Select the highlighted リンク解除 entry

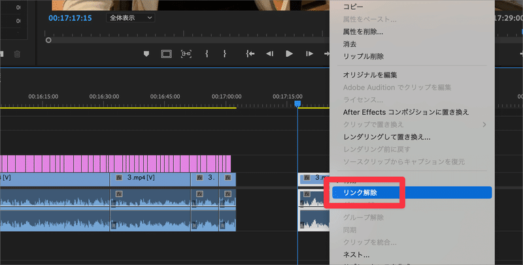click(412, 193)
